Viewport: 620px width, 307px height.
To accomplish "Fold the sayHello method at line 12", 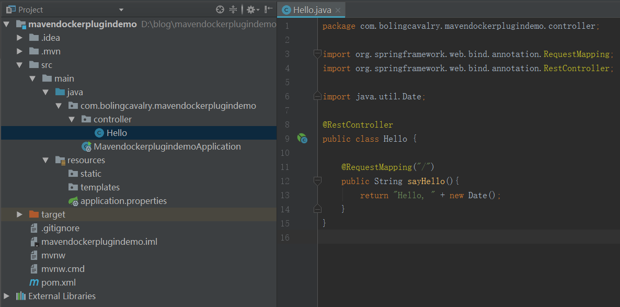I will tap(317, 181).
